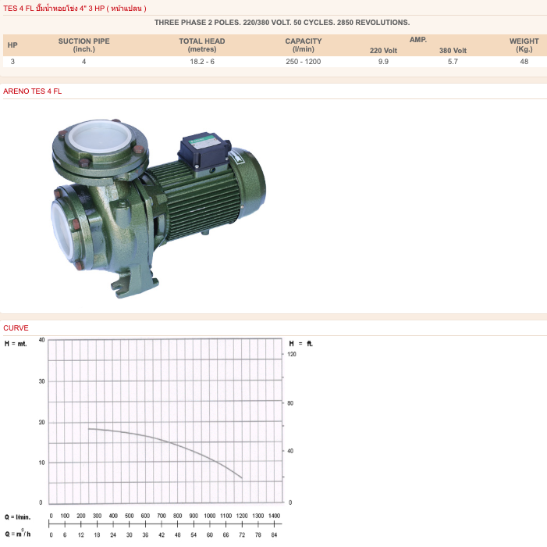Click the 9.9 amp value

tap(383, 62)
